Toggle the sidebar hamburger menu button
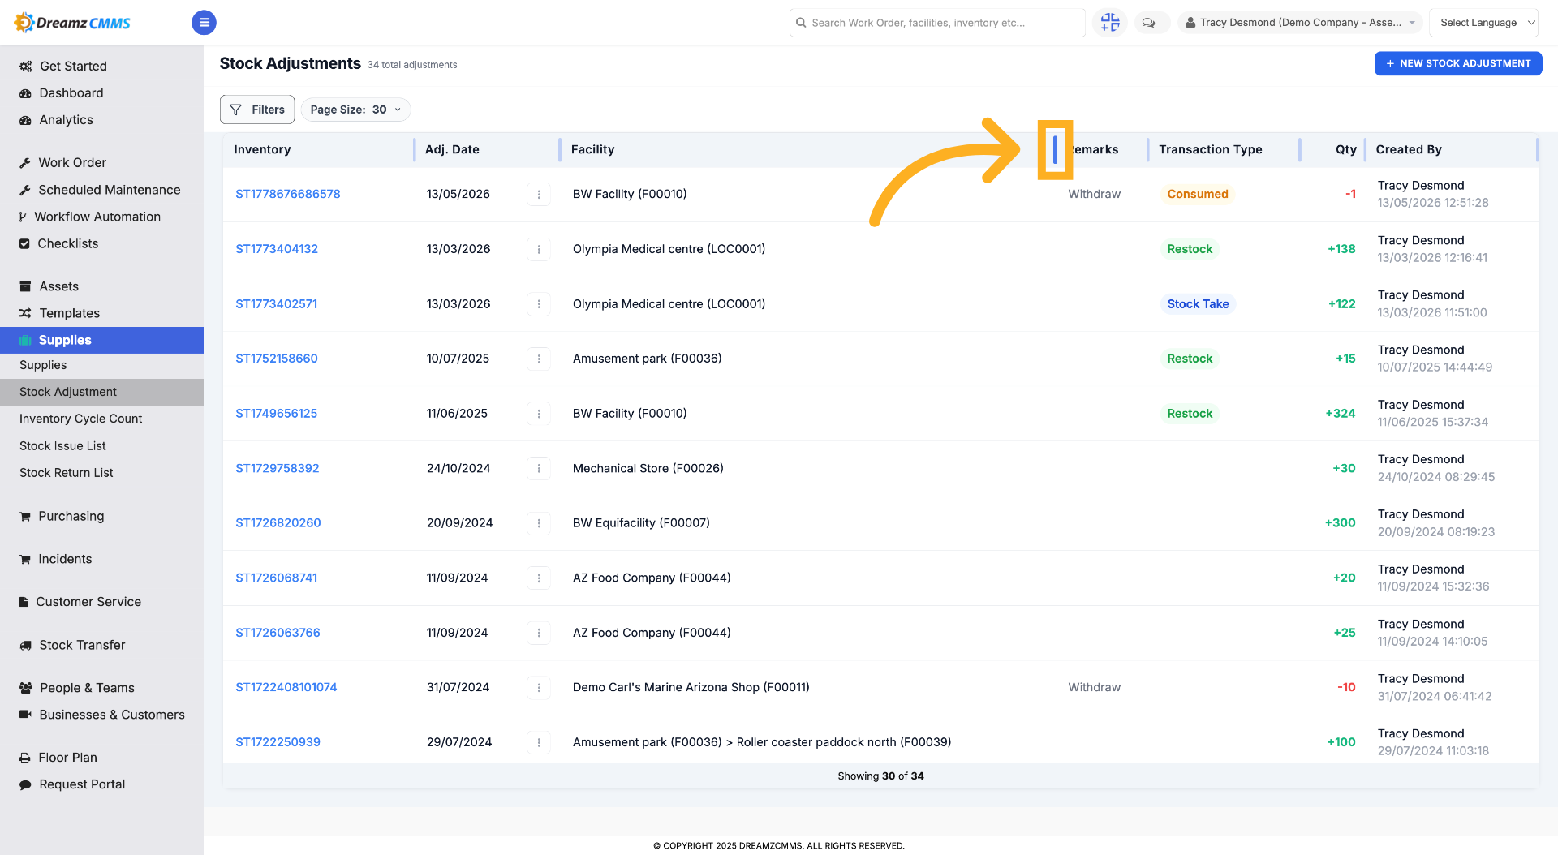The width and height of the screenshot is (1558, 855). 204,23
